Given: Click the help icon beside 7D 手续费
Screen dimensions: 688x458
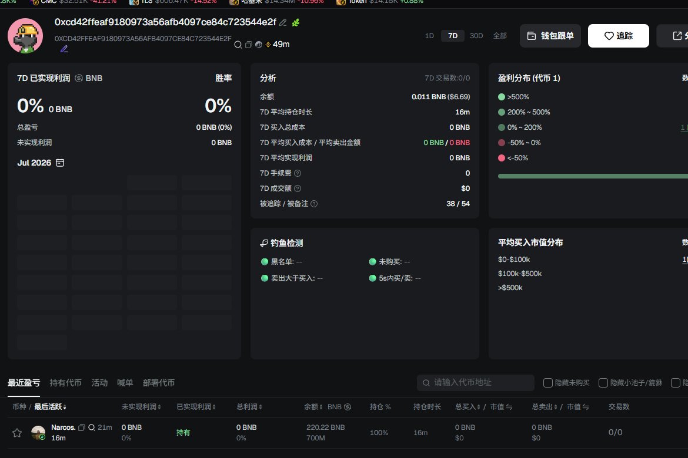Looking at the screenshot, I should [298, 173].
